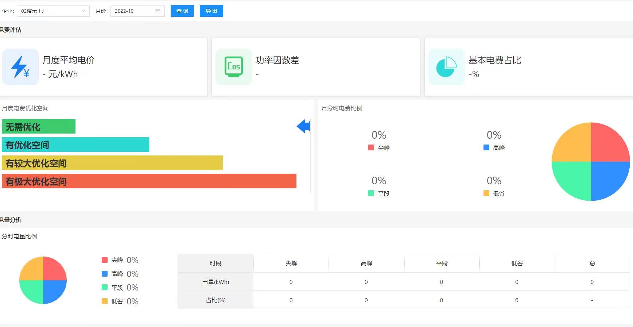Open the 企业 dropdown showing 02演示工厂
The height and width of the screenshot is (327, 633).
(x=53, y=11)
